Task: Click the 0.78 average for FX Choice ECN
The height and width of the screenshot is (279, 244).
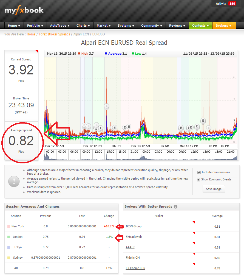Action: click(217, 268)
